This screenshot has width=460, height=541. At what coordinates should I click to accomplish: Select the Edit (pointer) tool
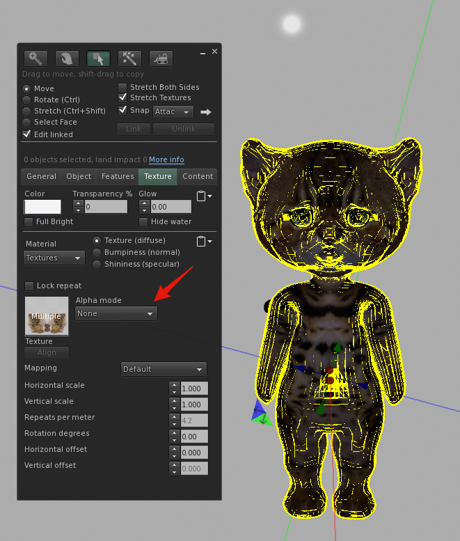tap(98, 58)
